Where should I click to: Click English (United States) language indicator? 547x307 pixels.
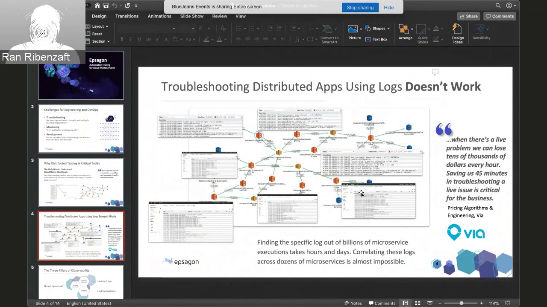[89, 303]
